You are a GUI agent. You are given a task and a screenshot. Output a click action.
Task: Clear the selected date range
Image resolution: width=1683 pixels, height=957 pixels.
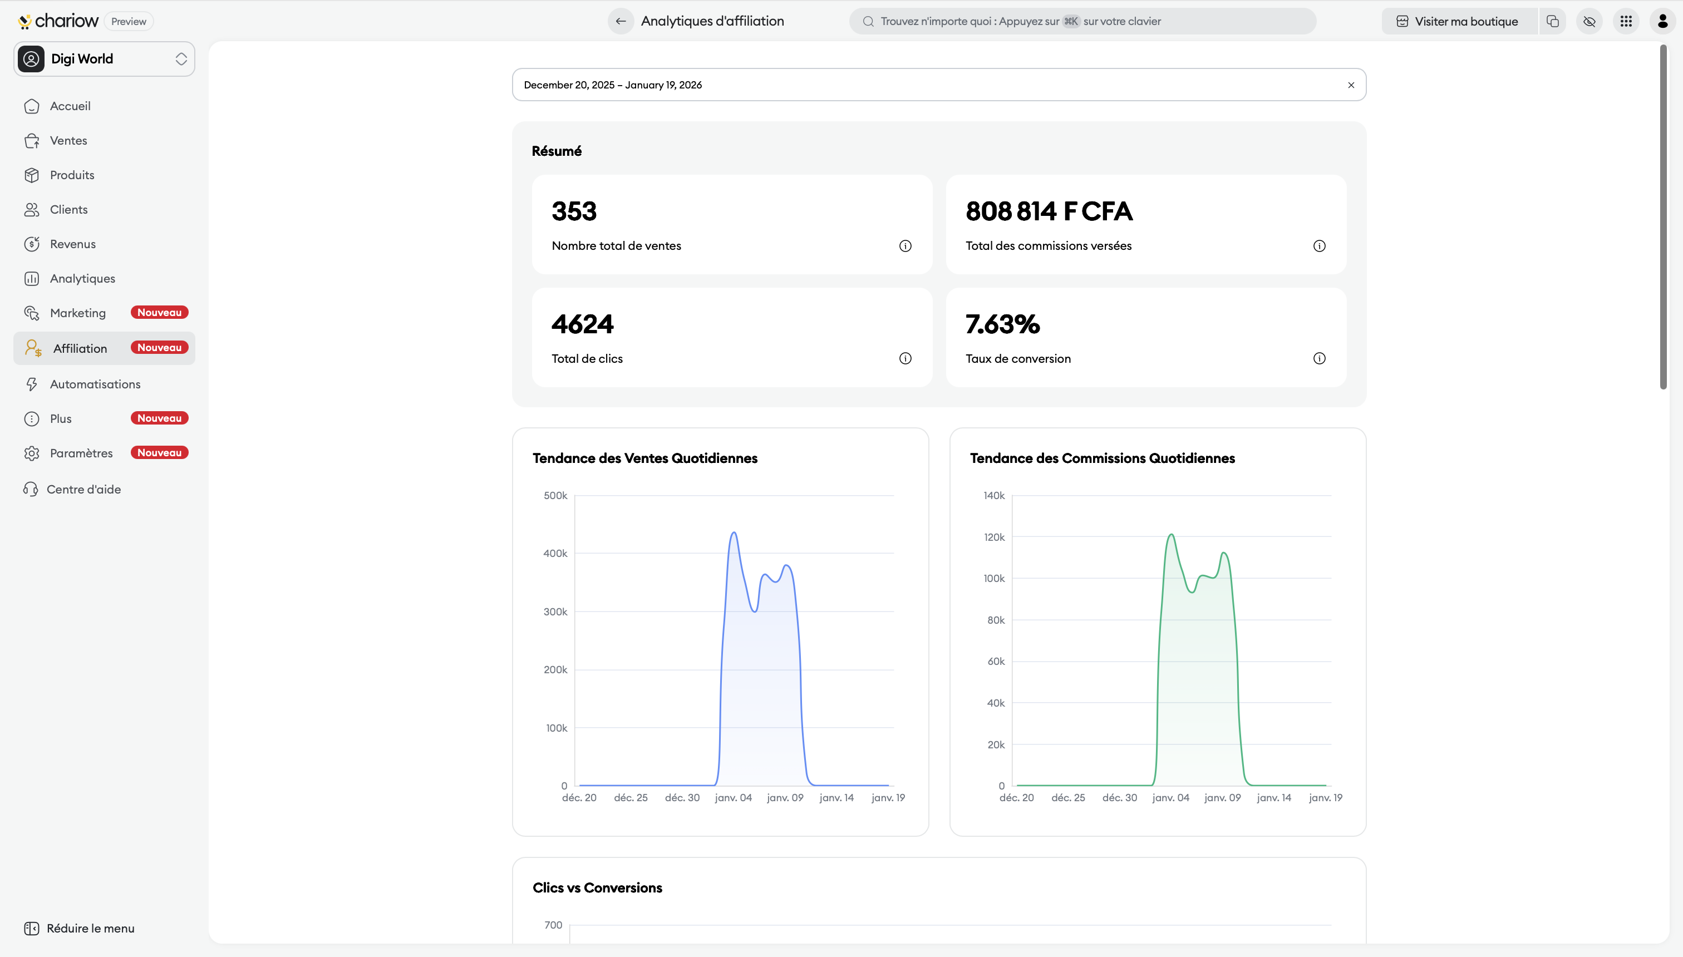(x=1351, y=85)
